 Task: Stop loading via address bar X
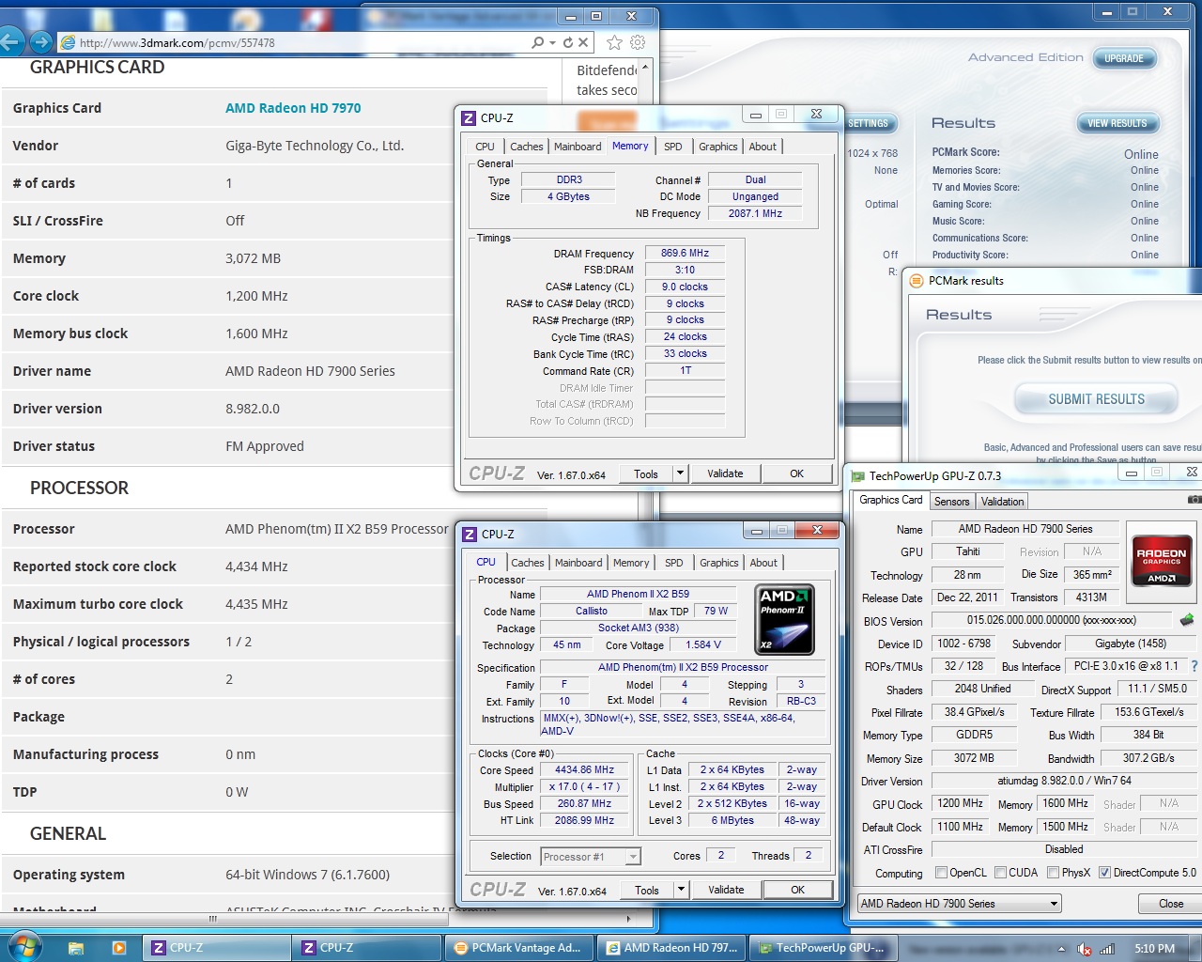pos(583,42)
